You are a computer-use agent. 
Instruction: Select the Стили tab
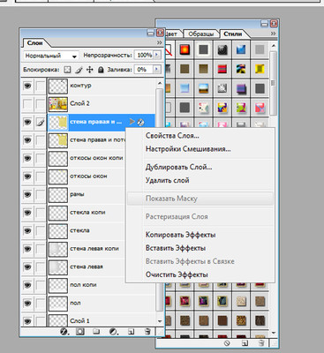tap(233, 34)
